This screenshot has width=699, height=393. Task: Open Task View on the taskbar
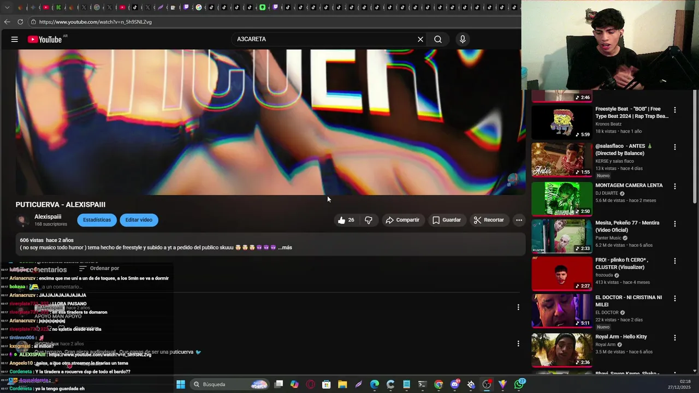tap(279, 384)
